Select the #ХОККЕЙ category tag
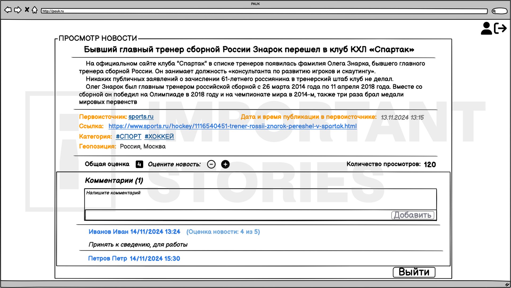The height and width of the screenshot is (288, 511). (159, 137)
